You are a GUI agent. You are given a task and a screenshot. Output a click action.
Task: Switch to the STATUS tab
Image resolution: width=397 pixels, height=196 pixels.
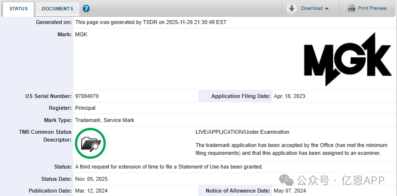[x=19, y=9]
